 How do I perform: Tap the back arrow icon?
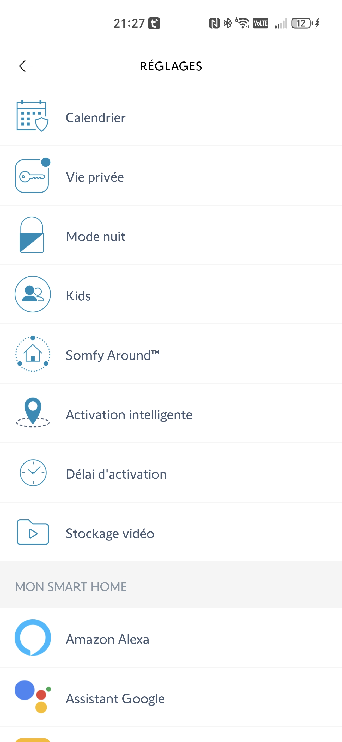coord(26,66)
